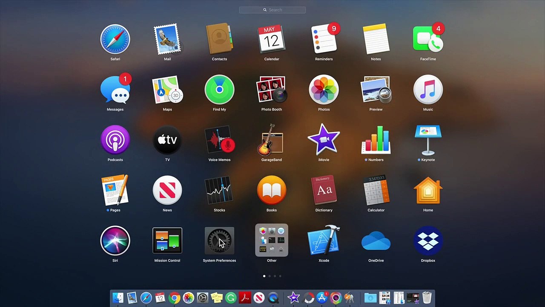Jump to the third Launchpad page dot
The height and width of the screenshot is (307, 545).
(x=275, y=276)
